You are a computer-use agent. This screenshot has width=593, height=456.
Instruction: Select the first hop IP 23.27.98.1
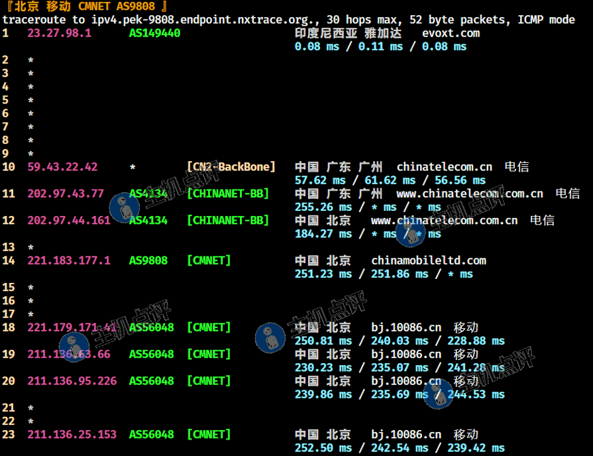click(59, 33)
